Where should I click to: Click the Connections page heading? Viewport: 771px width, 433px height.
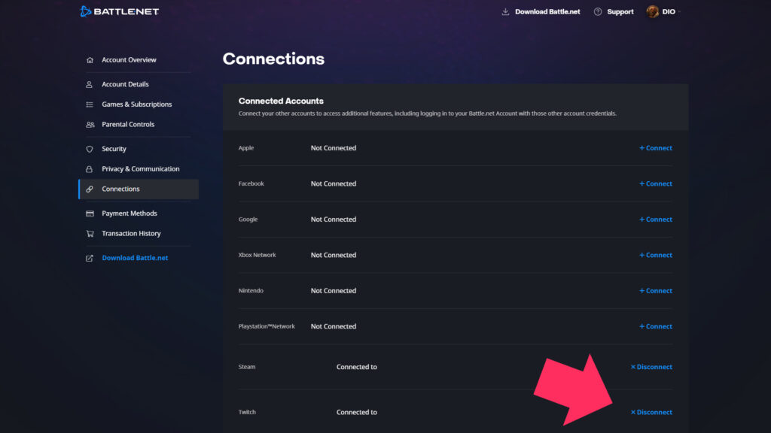[273, 59]
